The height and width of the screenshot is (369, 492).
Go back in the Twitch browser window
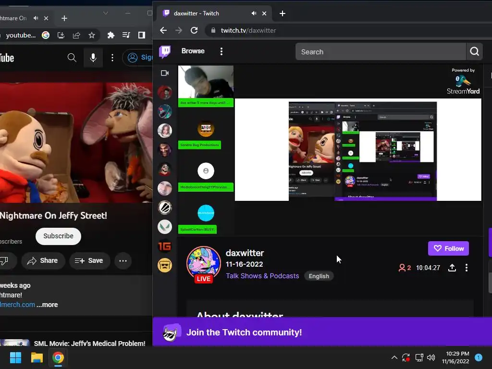click(x=163, y=30)
